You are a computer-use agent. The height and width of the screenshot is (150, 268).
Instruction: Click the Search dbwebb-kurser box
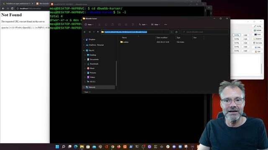coord(205,32)
